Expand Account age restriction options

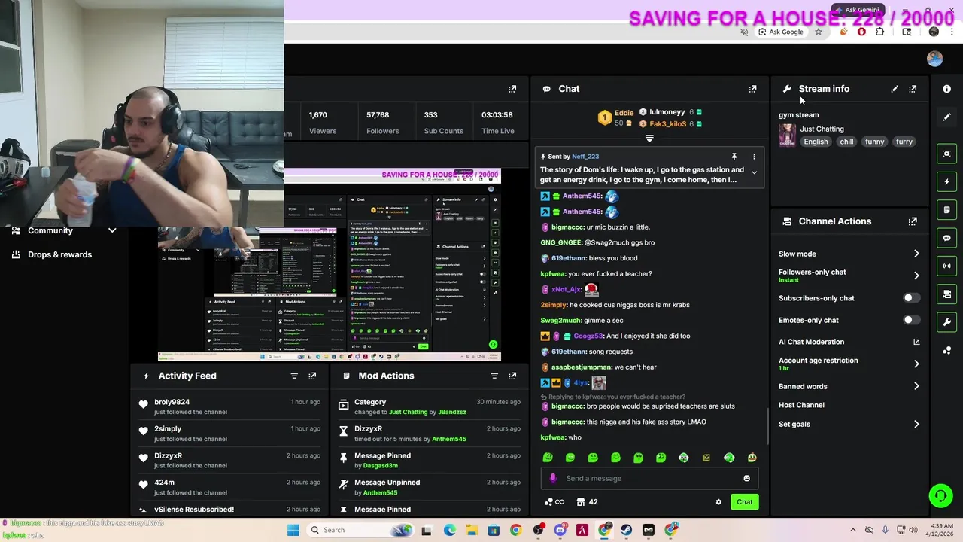[x=916, y=364]
